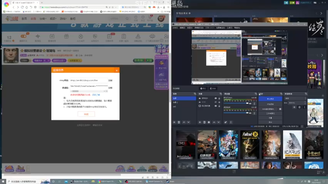
Task: Open the scene transition type dropdown
Action: [295, 98]
